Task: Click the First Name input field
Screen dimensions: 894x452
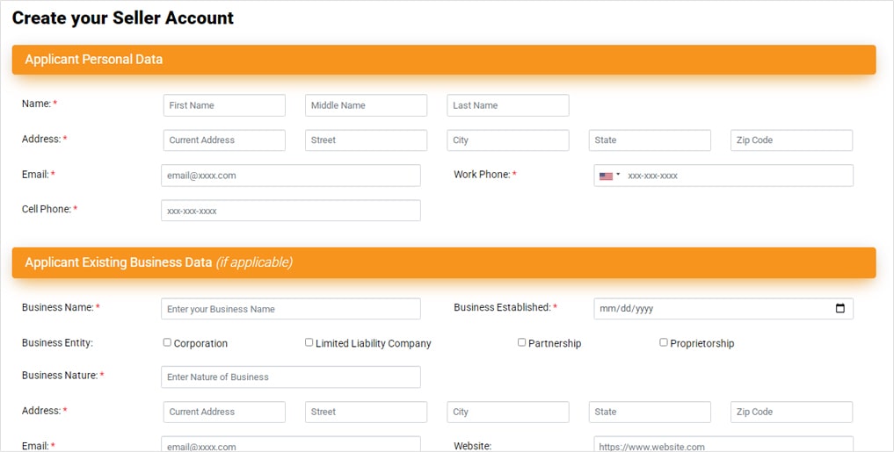Action: [x=224, y=105]
